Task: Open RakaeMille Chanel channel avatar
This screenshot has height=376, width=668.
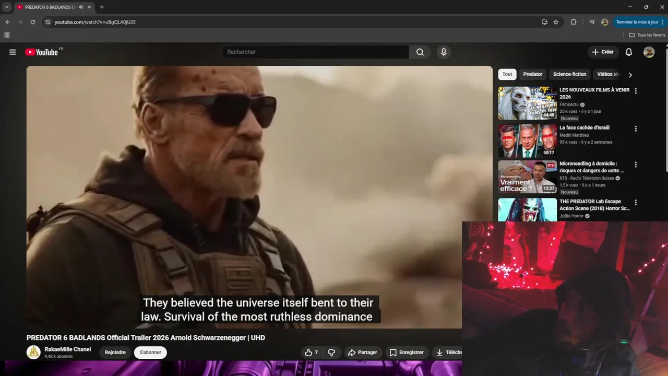Action: coord(33,352)
